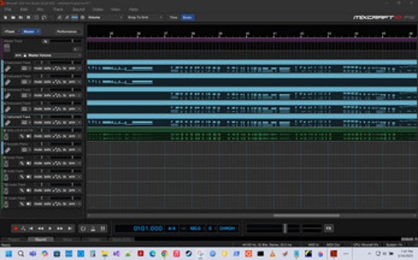Rewind to start using transport button
Image resolution: width=418 pixels, height=260 pixels.
32,229
